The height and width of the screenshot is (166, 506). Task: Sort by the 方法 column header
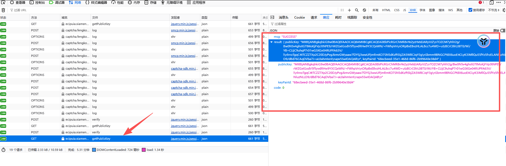[45, 18]
